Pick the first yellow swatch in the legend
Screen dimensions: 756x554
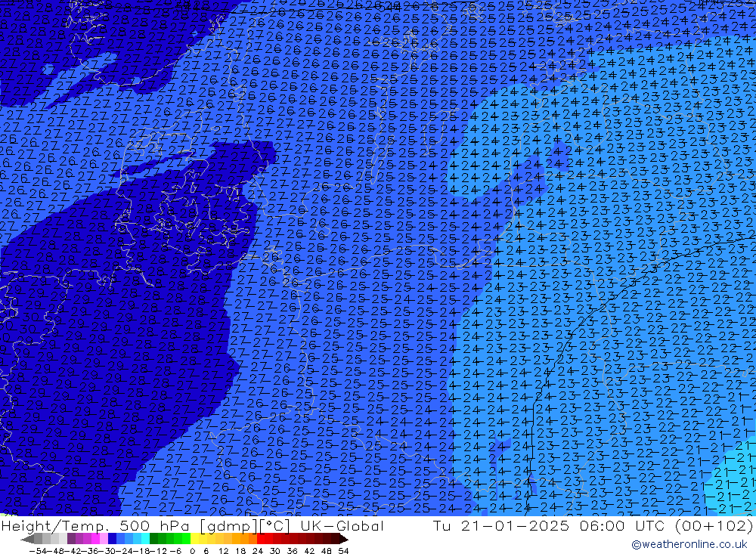(x=195, y=540)
